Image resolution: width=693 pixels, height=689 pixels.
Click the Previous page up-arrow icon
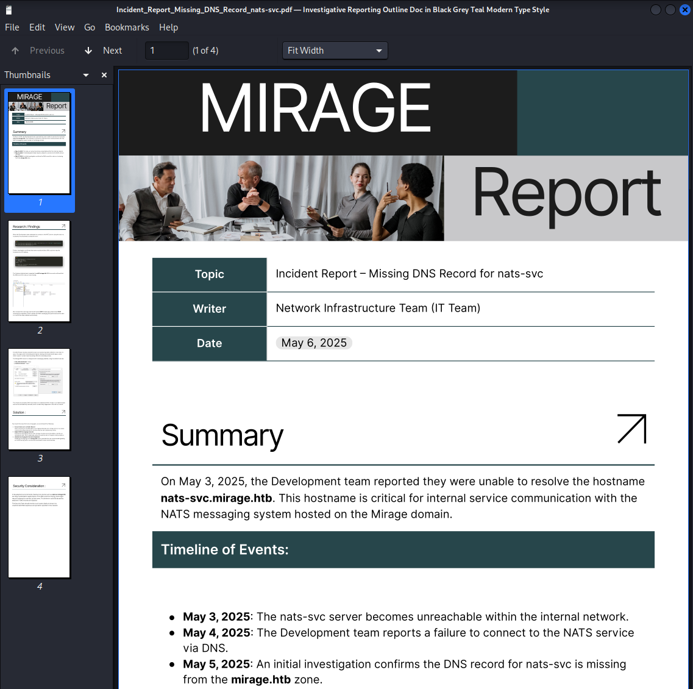(x=15, y=51)
